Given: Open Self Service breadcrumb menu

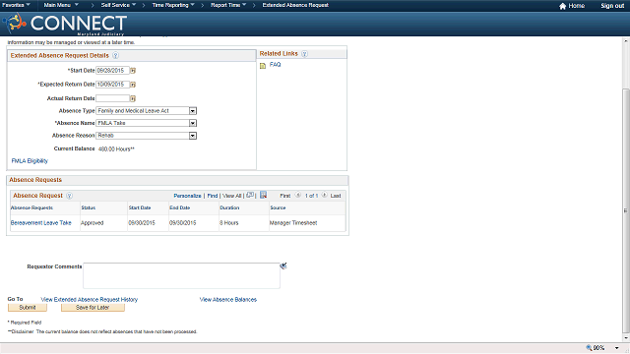Looking at the screenshot, I should coord(118,5).
